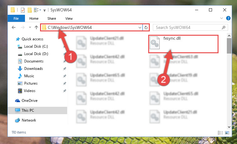Expand the ribbon with the chevron
The width and height of the screenshot is (237, 144).
(x=221, y=18)
